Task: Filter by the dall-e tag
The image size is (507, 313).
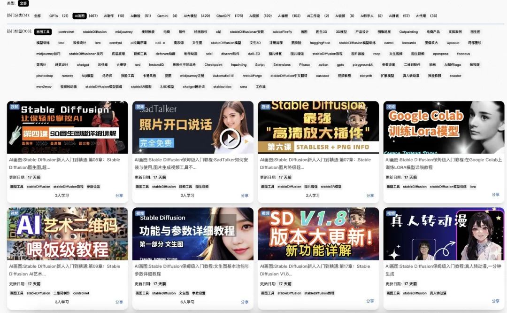Action: 160,43
